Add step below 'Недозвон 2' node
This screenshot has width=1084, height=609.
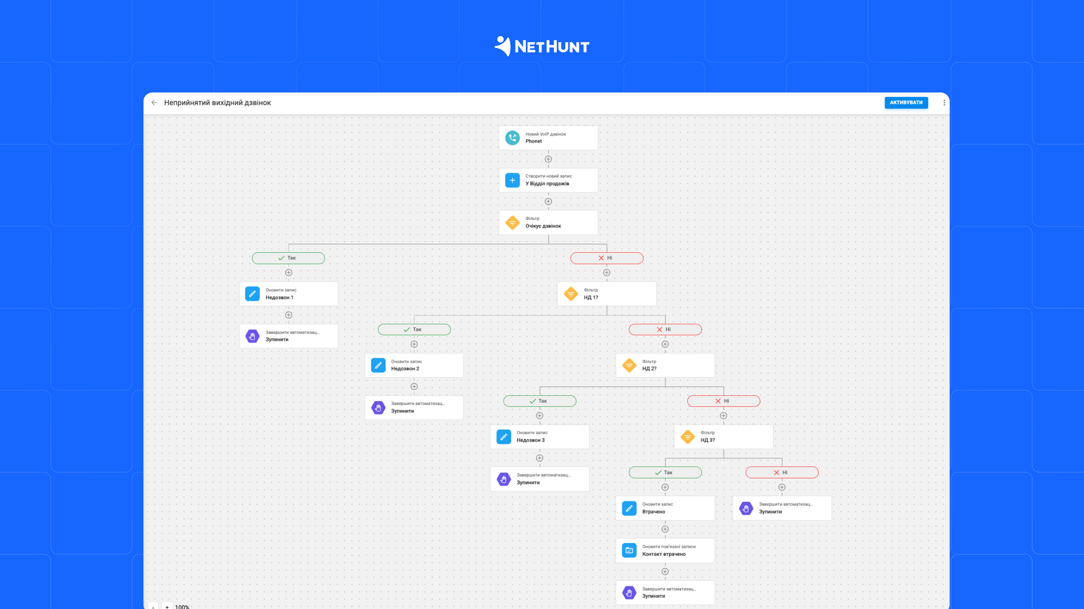pyautogui.click(x=414, y=387)
